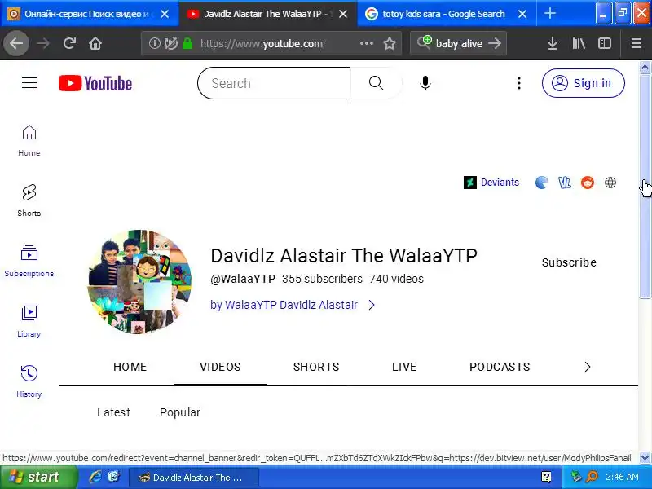Show more channel tabs with right chevron
The width and height of the screenshot is (652, 489).
point(587,367)
